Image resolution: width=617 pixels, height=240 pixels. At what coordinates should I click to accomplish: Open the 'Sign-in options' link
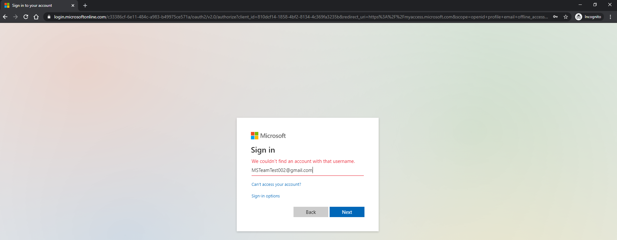click(265, 196)
